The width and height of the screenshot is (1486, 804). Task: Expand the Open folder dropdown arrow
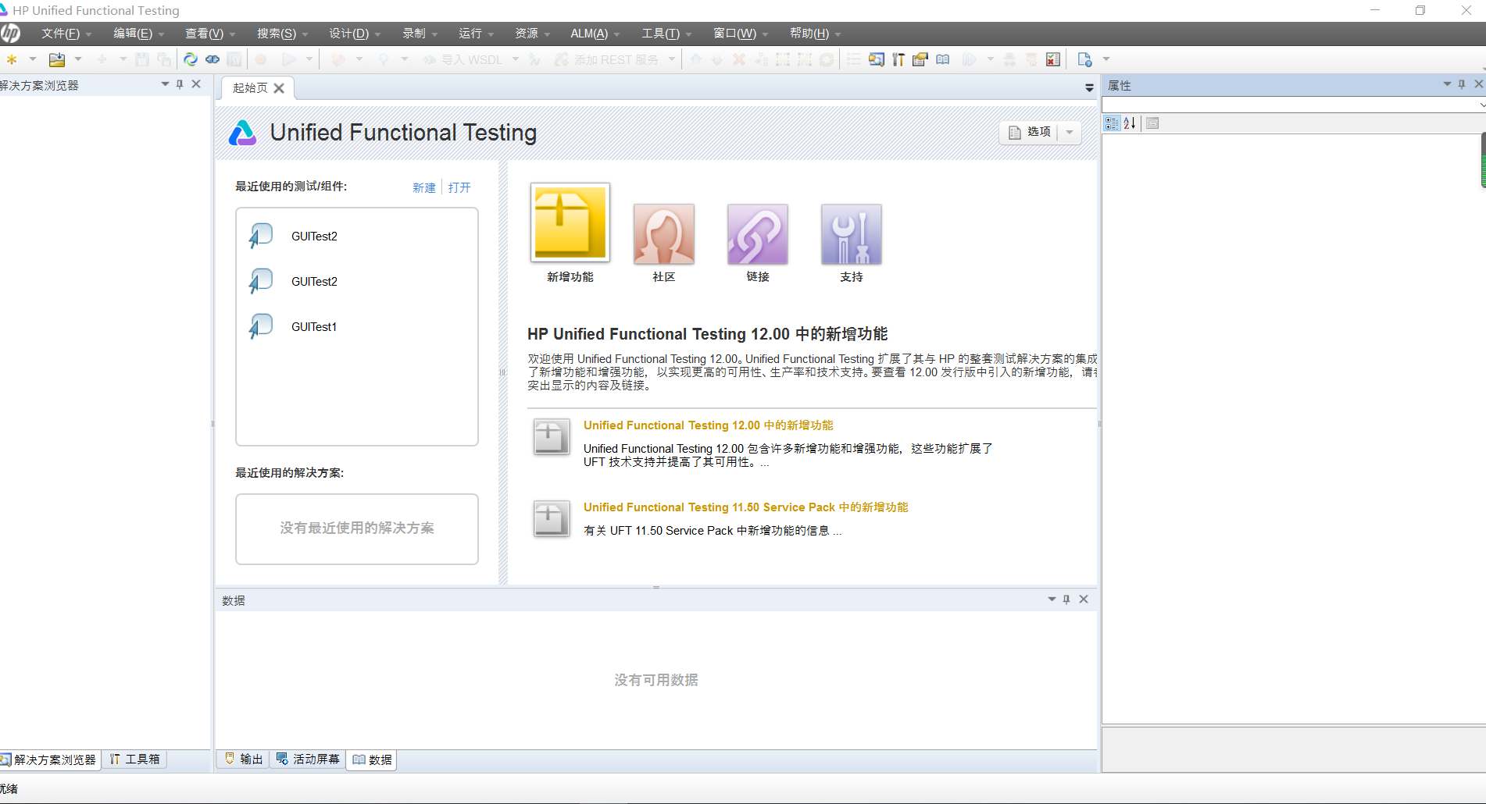click(78, 59)
